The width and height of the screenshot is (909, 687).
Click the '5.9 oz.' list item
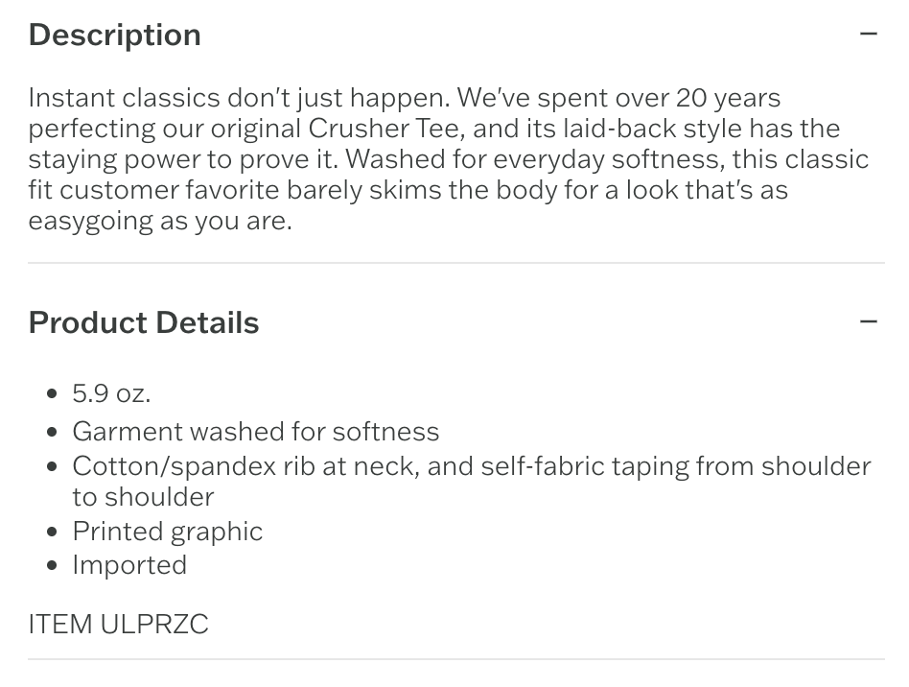(111, 393)
